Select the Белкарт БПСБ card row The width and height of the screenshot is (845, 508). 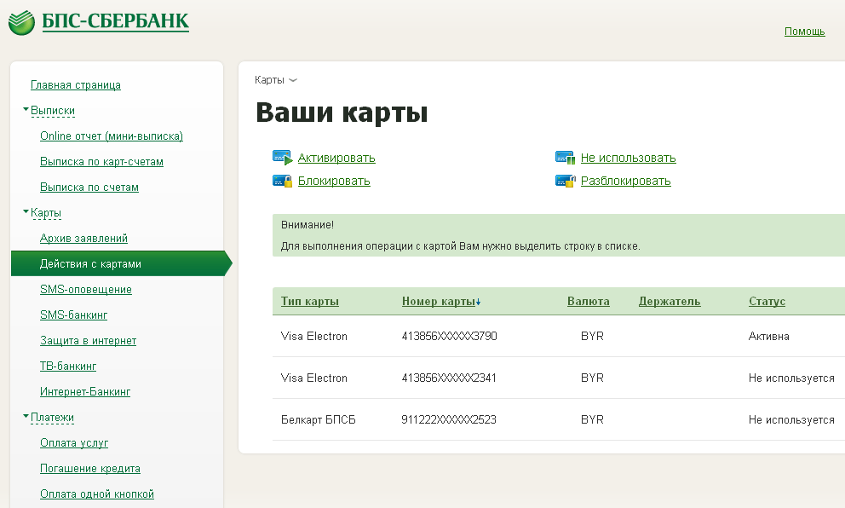pyautogui.click(x=449, y=419)
